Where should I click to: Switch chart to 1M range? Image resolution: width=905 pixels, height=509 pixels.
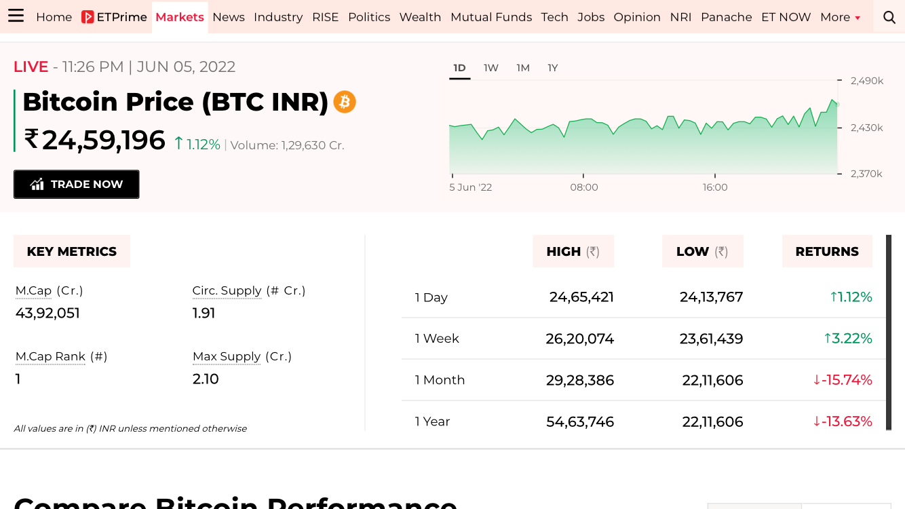point(522,68)
